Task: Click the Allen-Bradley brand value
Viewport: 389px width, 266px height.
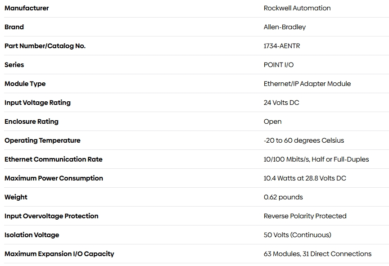Action: pos(285,27)
